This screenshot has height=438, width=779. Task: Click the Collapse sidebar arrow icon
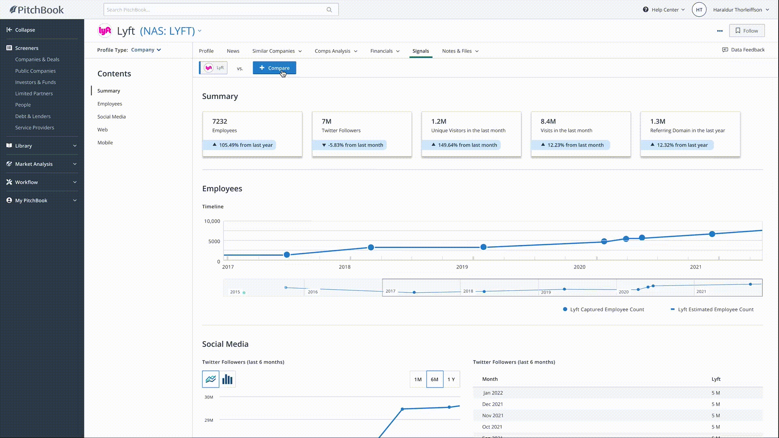pos(9,30)
